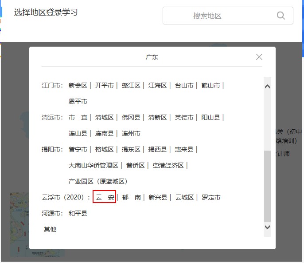Screen dimensions: 304x263
Task: Select 云安 under 云浮市
Action: coord(105,197)
